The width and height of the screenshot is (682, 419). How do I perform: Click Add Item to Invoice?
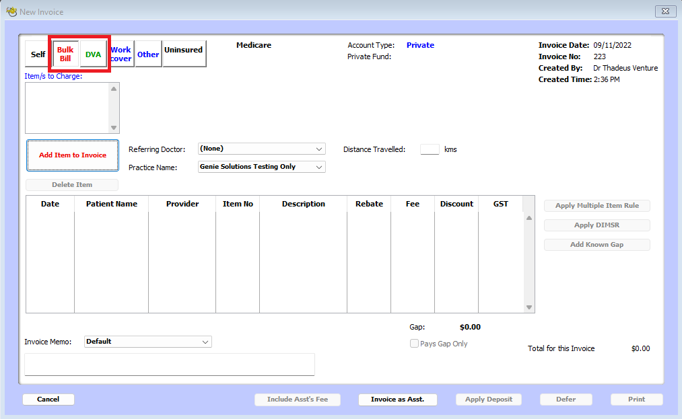[x=72, y=155]
